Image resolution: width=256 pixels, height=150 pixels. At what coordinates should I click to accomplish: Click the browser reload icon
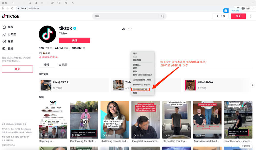tap(12, 8)
